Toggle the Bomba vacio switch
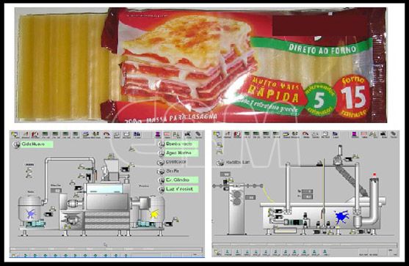Image resolution: width=409 pixels, height=266 pixels. click(162, 144)
